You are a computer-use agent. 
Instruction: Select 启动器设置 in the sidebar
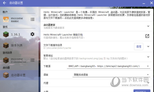(x=19, y=75)
